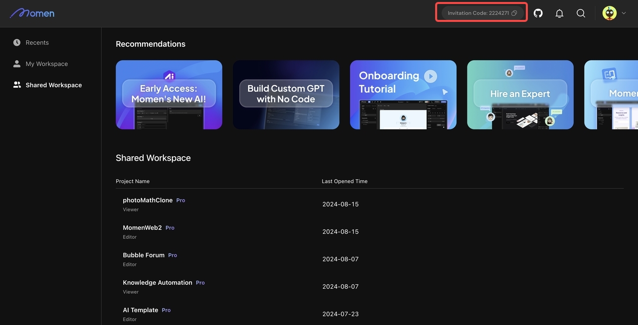Click the user avatar
Screen dimensions: 638x325
tap(609, 13)
